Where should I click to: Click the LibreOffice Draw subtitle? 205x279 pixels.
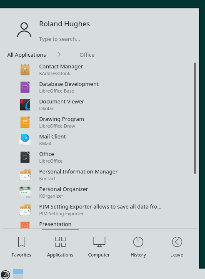57,126
